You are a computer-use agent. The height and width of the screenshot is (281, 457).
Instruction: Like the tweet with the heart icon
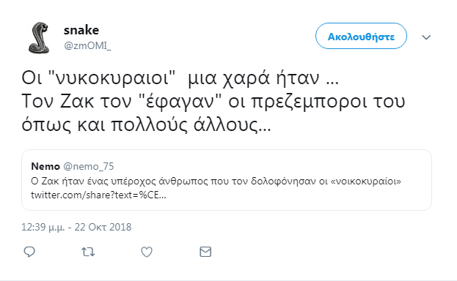tap(147, 252)
